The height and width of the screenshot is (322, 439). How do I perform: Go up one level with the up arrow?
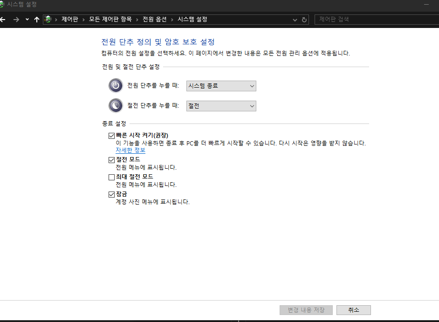37,20
